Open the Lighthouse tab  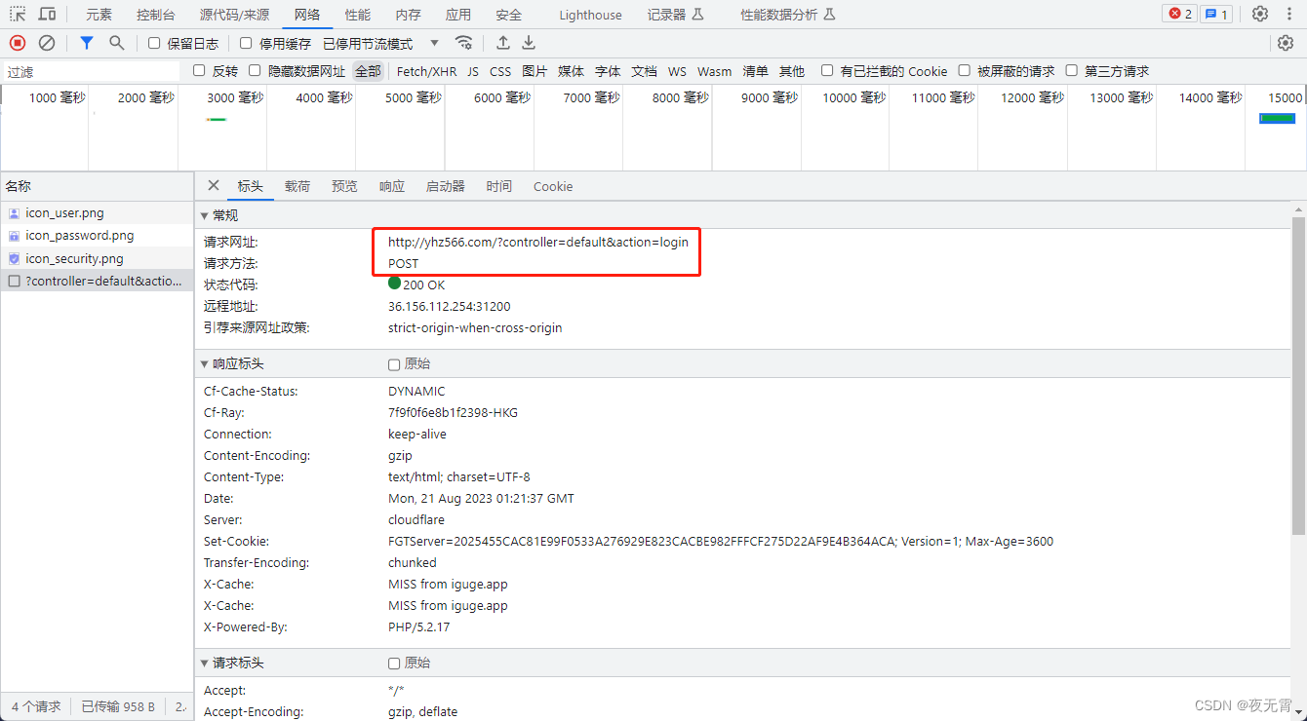click(x=590, y=15)
